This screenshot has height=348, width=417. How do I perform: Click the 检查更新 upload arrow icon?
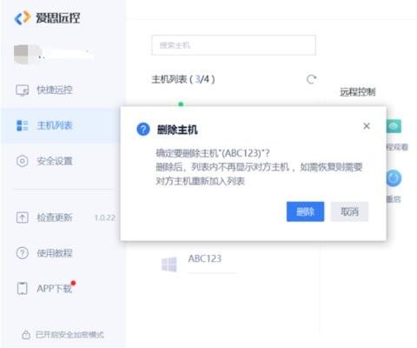(22, 217)
